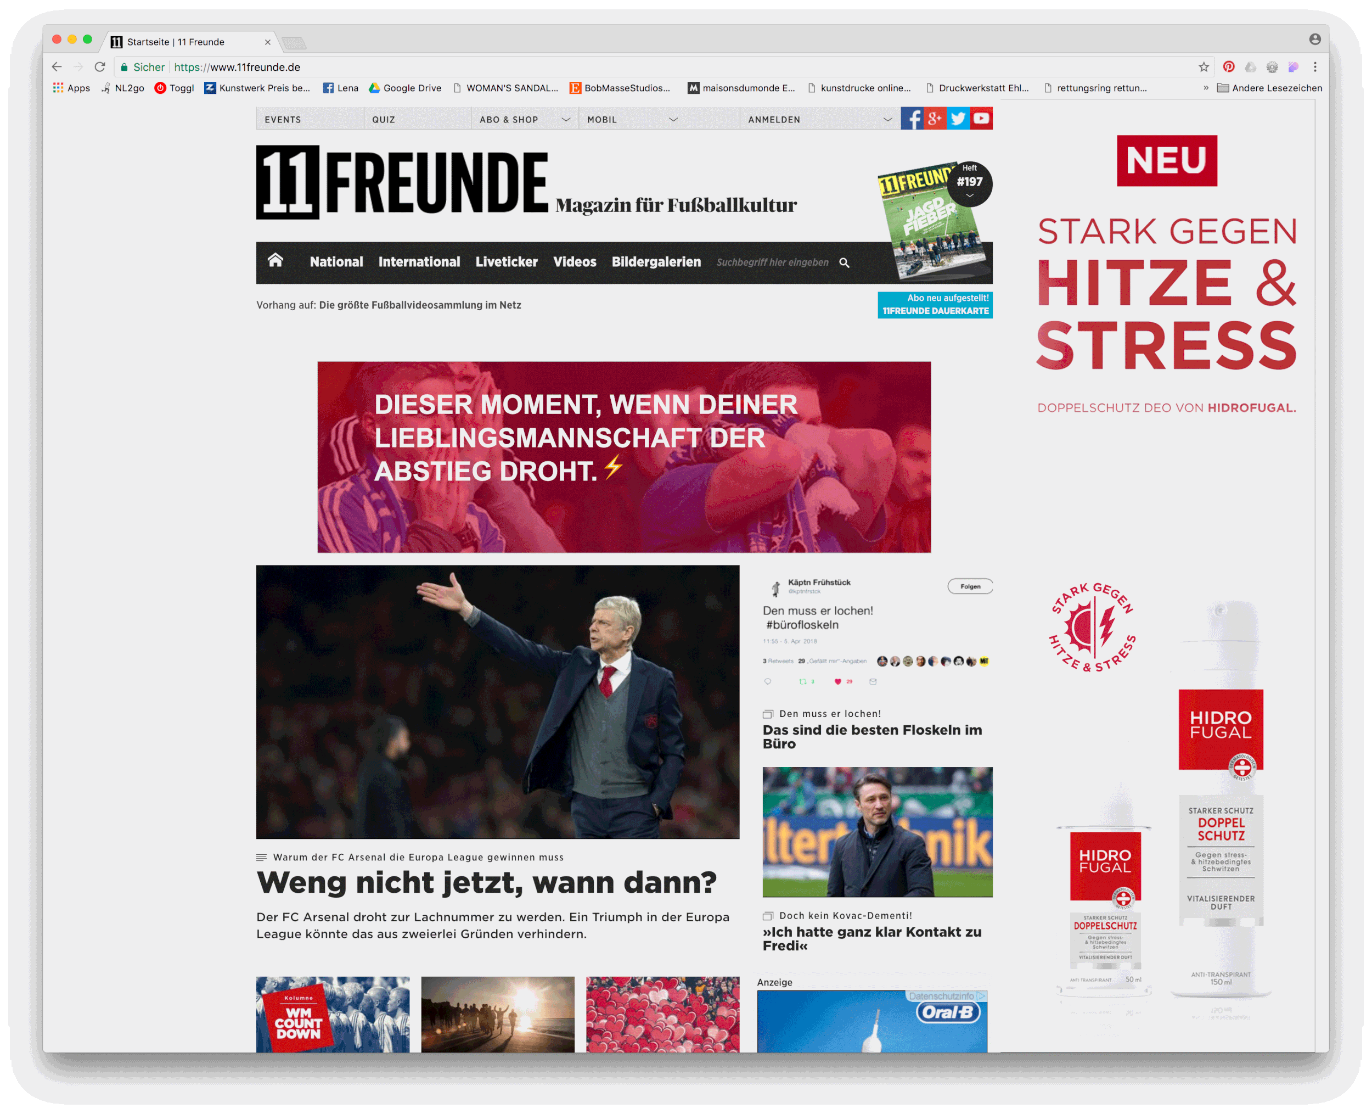Open the YouTube social icon
The height and width of the screenshot is (1114, 1372).
click(981, 118)
